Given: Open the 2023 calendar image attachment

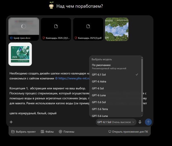Looking at the screenshot, I should 20,54.
